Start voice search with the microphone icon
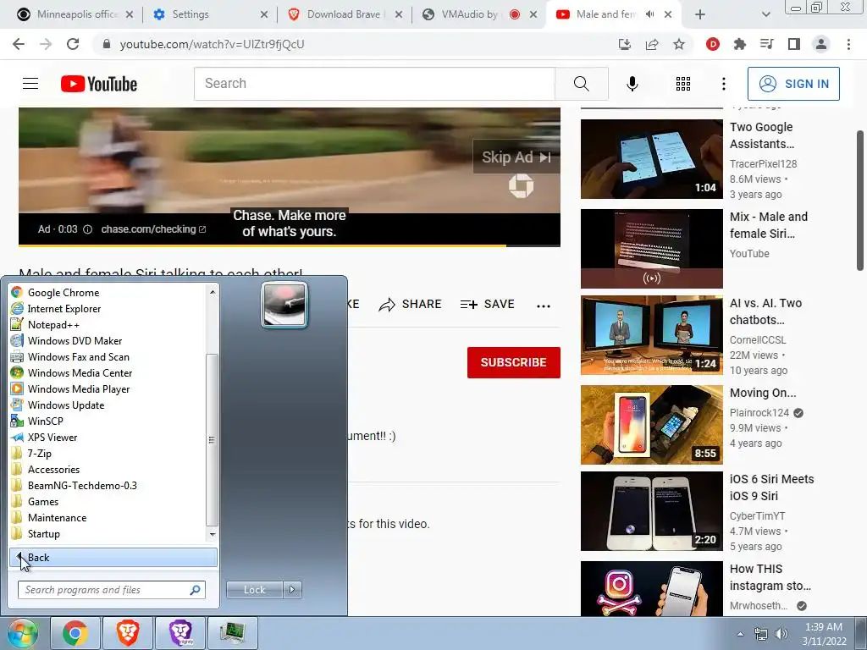 pyautogui.click(x=632, y=84)
